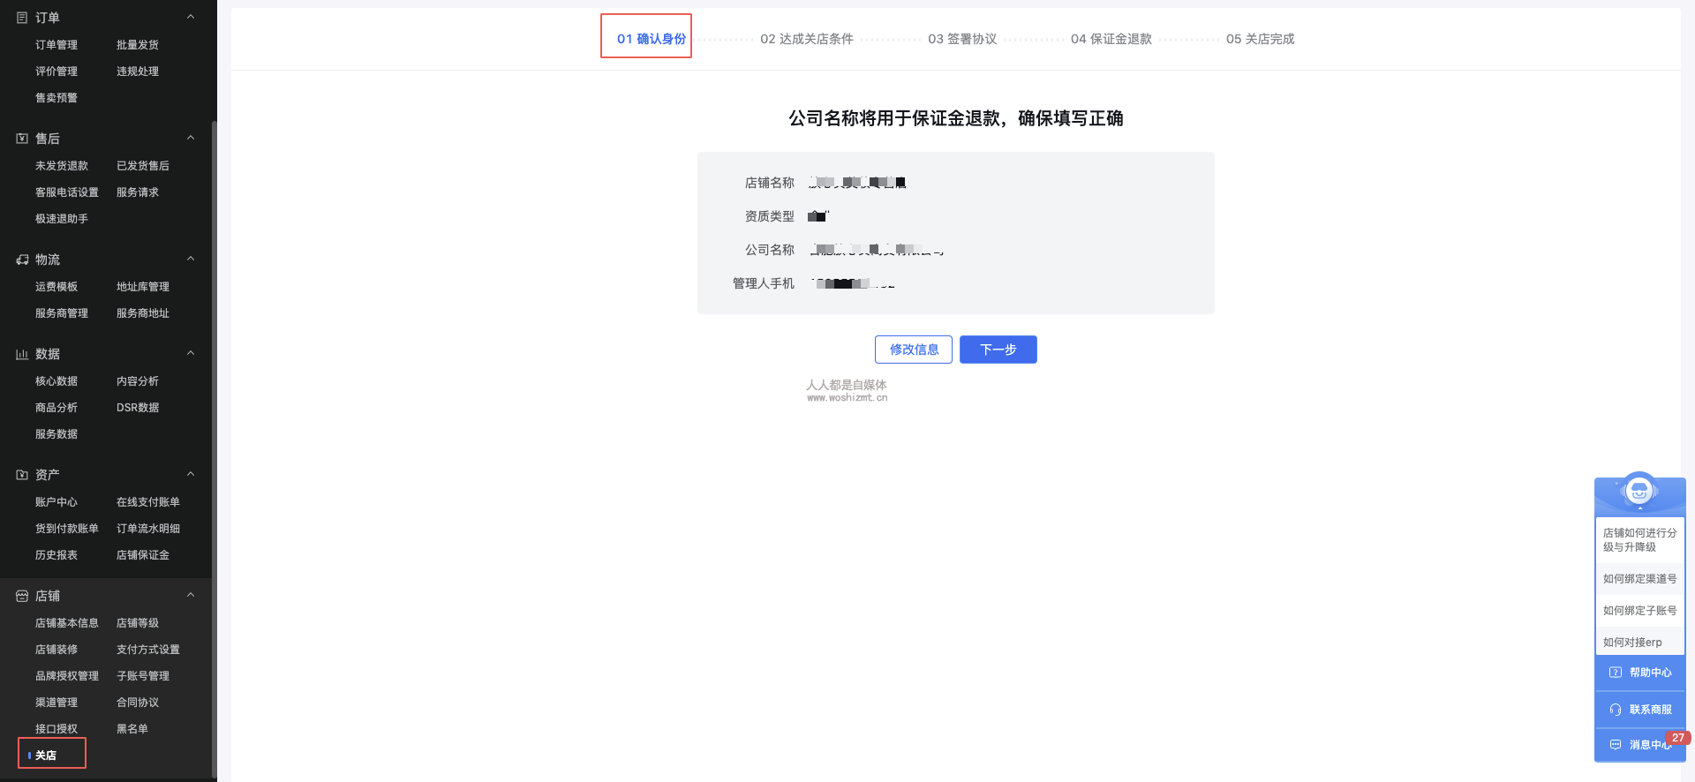The height and width of the screenshot is (782, 1695).
Task: Click the 物流 section icon
Action: (x=22, y=259)
